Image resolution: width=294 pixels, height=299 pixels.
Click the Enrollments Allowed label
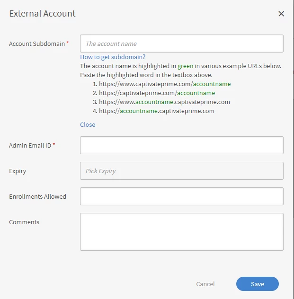point(37,196)
